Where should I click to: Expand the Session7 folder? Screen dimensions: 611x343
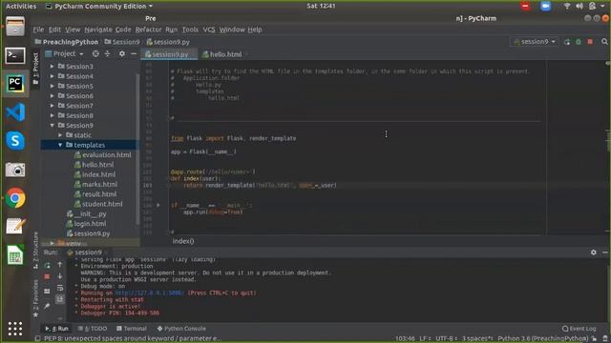52,106
